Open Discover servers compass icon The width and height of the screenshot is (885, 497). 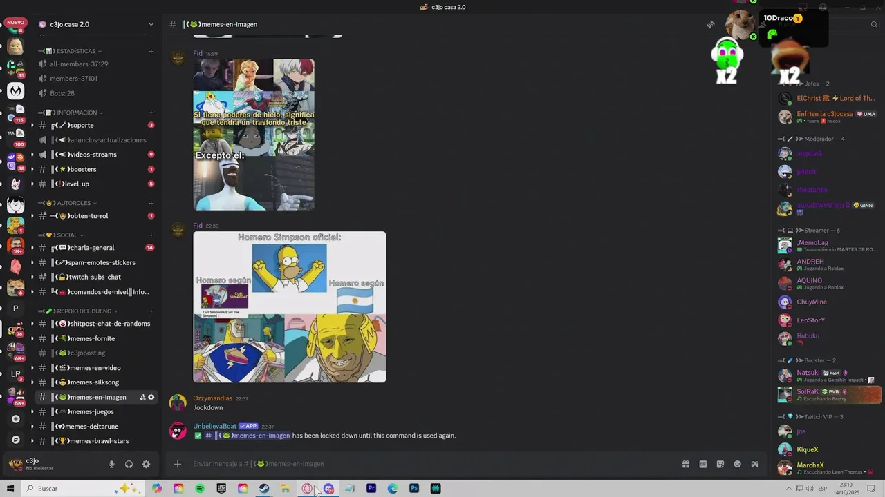pos(15,440)
